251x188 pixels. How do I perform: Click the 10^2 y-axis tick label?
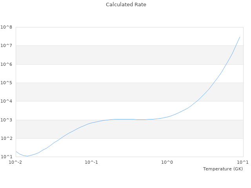click(6, 139)
